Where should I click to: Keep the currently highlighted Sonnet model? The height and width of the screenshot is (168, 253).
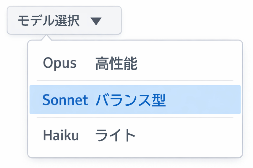(135, 100)
